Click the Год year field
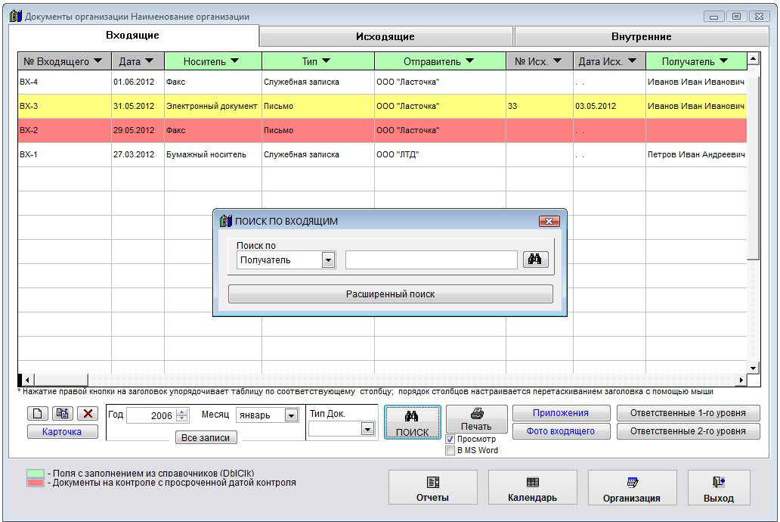 (x=150, y=415)
